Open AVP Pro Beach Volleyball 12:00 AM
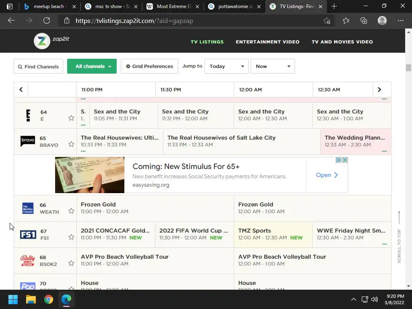Viewport: 412px width, 309px height. (x=312, y=260)
